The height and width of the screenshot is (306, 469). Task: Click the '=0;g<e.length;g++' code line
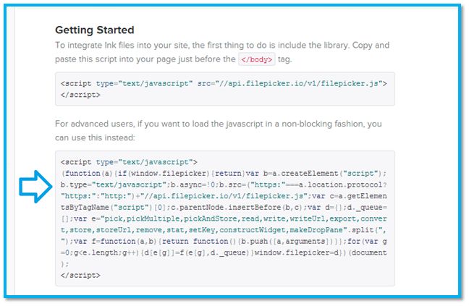coord(224,252)
